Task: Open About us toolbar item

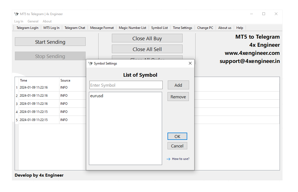Action: (x=225, y=28)
